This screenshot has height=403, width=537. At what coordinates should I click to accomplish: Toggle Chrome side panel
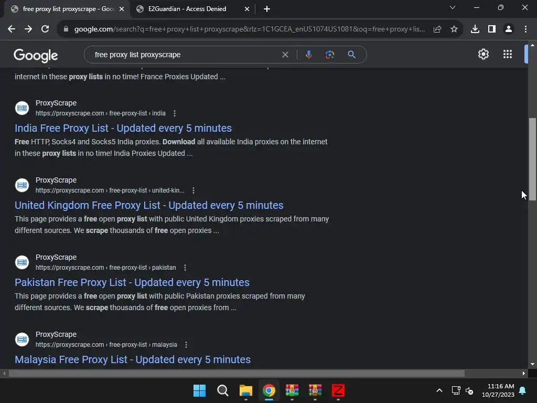[492, 29]
